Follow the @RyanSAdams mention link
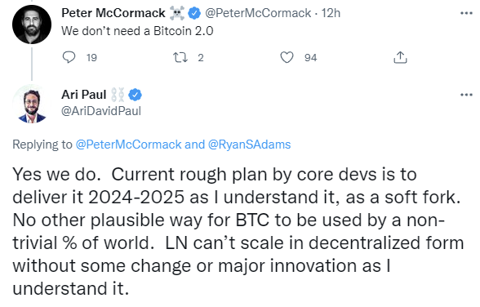The width and height of the screenshot is (480, 307). 249,145
